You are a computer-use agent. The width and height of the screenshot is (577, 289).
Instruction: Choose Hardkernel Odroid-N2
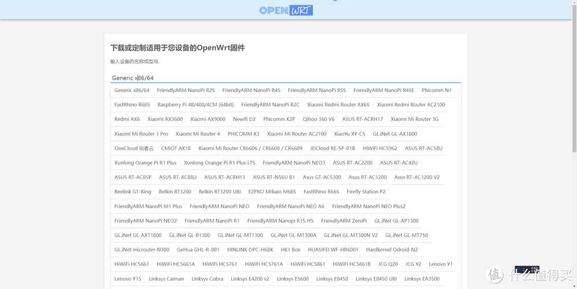[x=392, y=250]
